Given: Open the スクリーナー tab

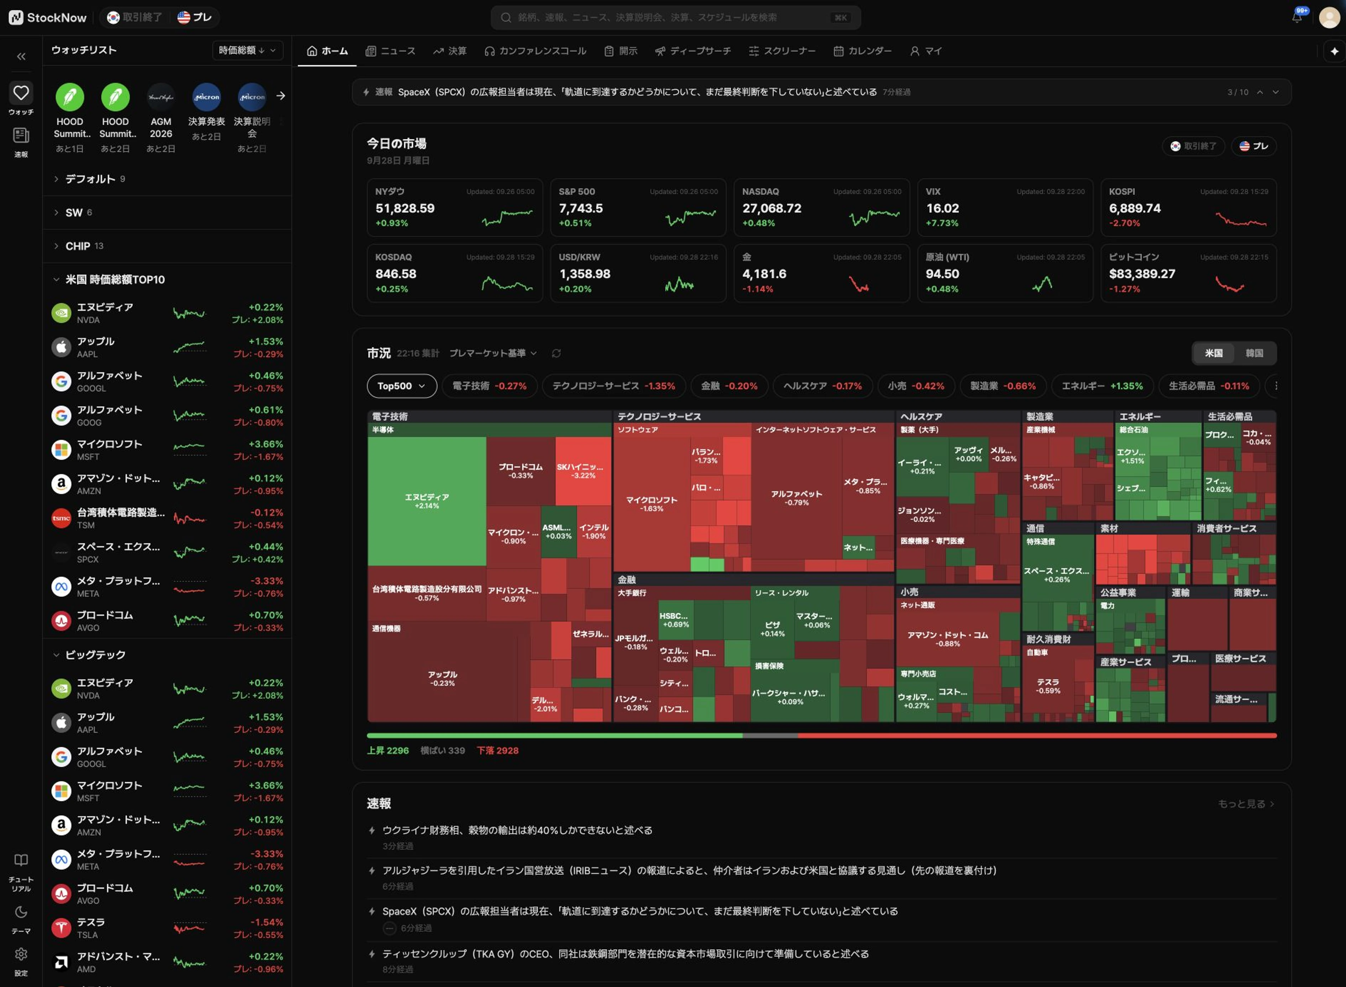Looking at the screenshot, I should click(x=782, y=51).
